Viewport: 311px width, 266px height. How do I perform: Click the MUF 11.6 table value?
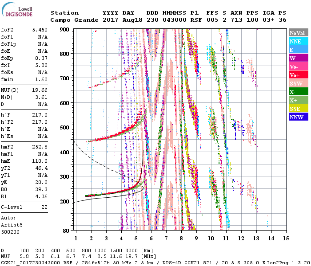pos(116,256)
